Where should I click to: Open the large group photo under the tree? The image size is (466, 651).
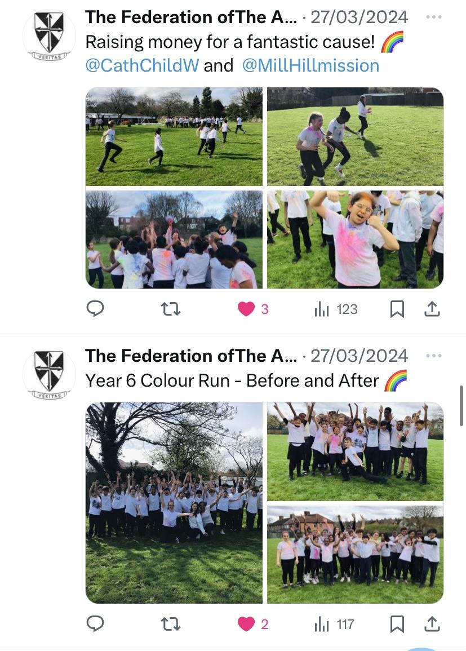[174, 503]
